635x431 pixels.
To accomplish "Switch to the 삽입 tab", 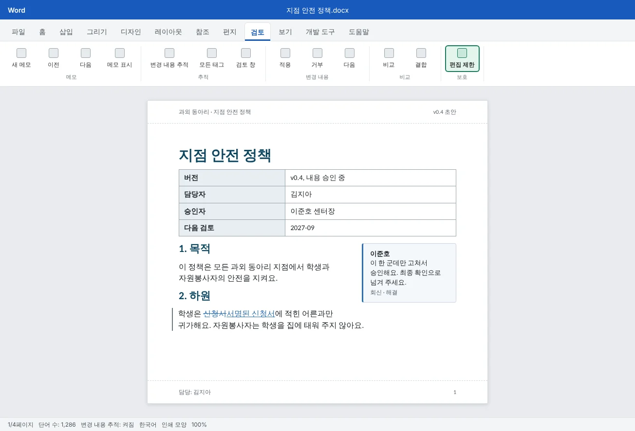I will pos(66,32).
